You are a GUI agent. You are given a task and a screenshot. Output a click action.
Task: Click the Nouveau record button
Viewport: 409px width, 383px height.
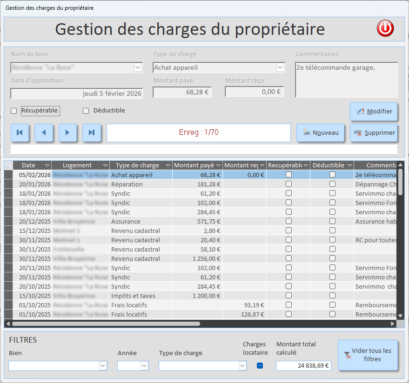(x=320, y=133)
